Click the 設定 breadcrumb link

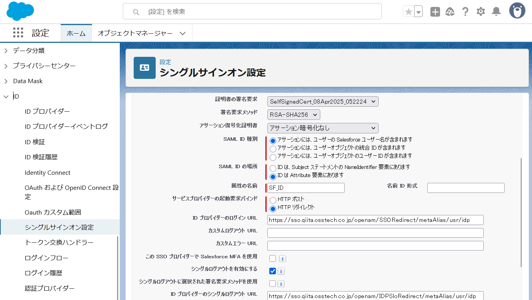click(x=165, y=62)
